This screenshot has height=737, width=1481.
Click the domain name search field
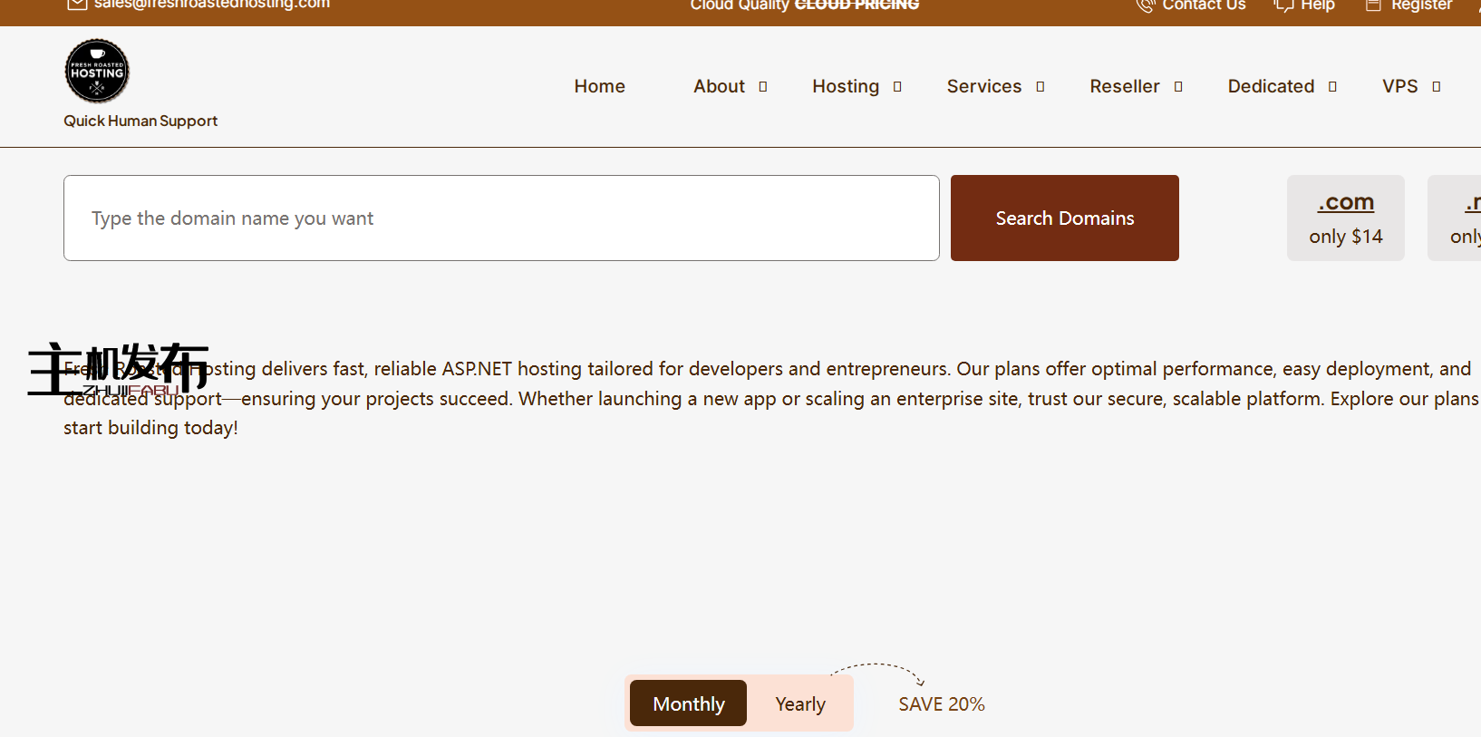[x=501, y=218]
